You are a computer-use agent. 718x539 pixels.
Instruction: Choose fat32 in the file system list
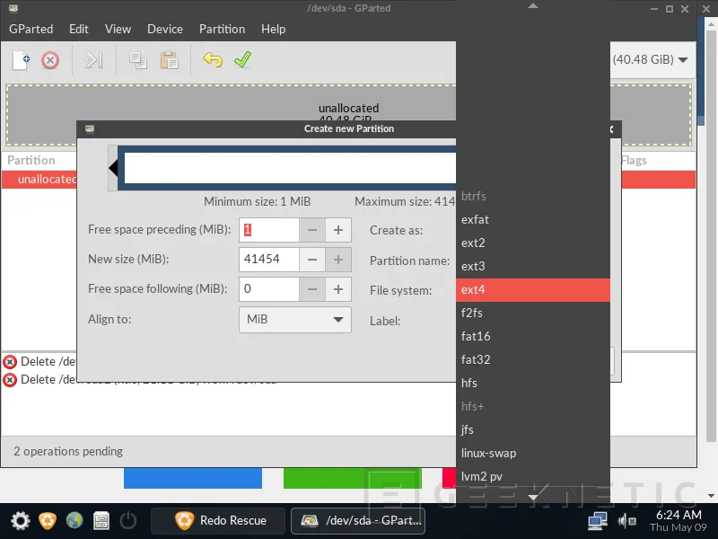(x=533, y=360)
